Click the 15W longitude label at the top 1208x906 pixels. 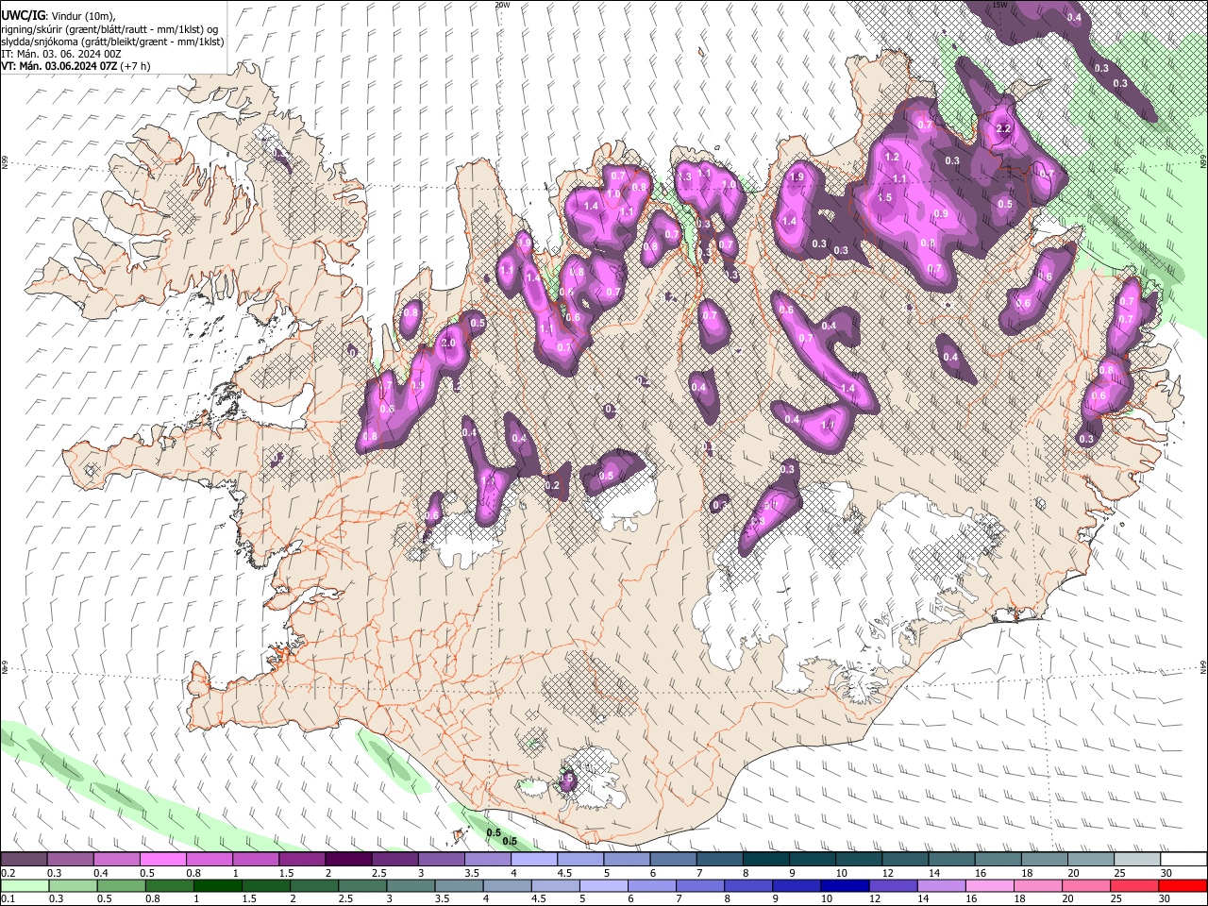click(1000, 5)
